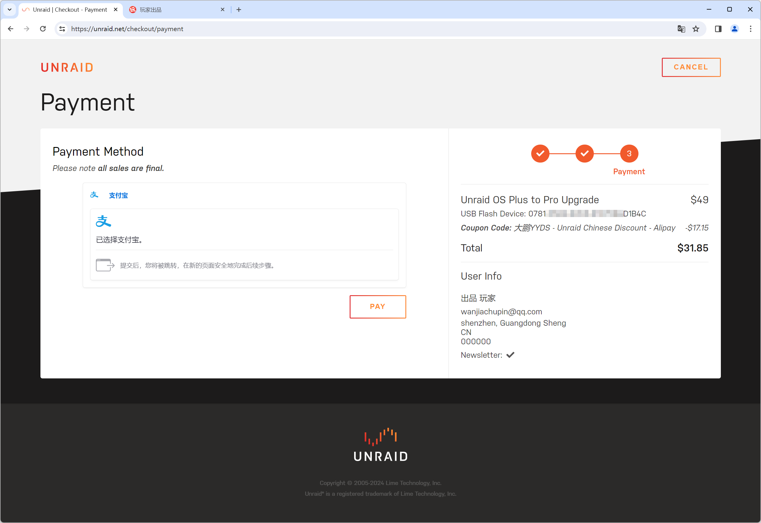761x523 pixels.
Task: Open the browser side panel
Action: pyautogui.click(x=718, y=29)
